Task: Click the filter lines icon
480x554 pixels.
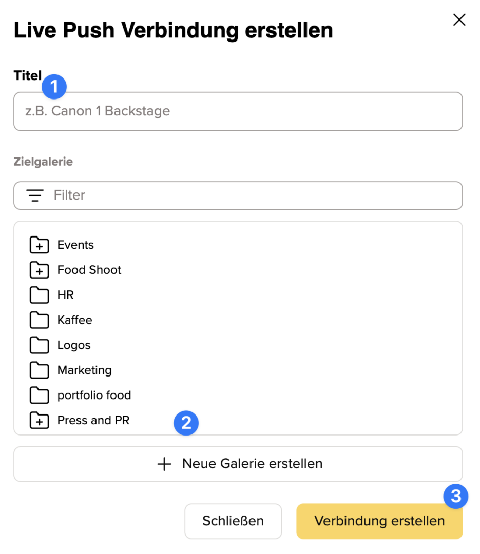Action: pyautogui.click(x=35, y=195)
